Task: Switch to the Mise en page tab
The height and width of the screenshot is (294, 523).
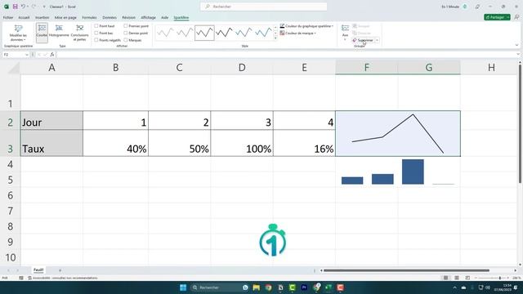Action: pyautogui.click(x=65, y=17)
